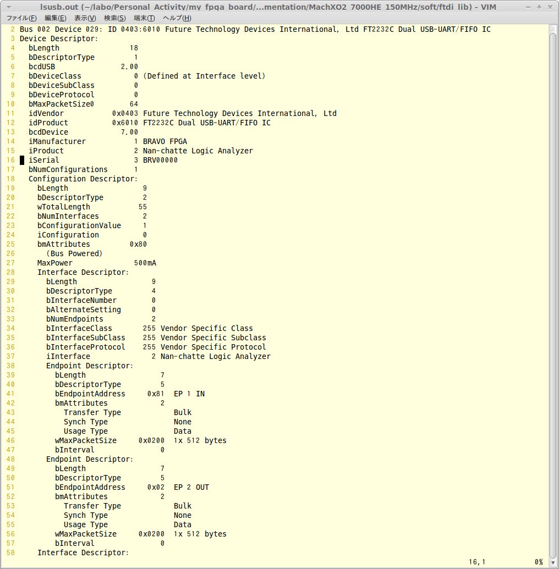Image resolution: width=559 pixels, height=569 pixels.
Task: Click the scrollbar up arrow
Action: [553, 29]
